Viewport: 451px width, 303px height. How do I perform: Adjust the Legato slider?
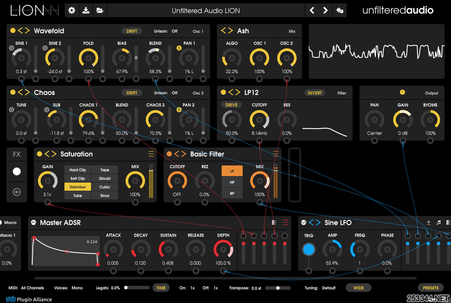(137, 288)
